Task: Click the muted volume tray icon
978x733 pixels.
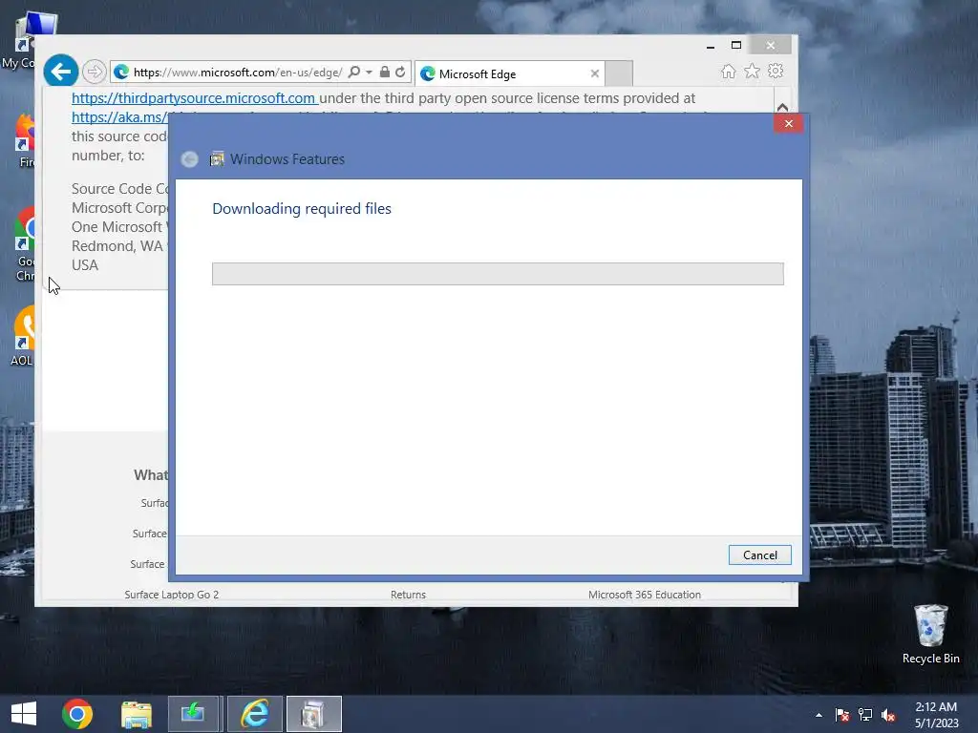Action: [888, 715]
